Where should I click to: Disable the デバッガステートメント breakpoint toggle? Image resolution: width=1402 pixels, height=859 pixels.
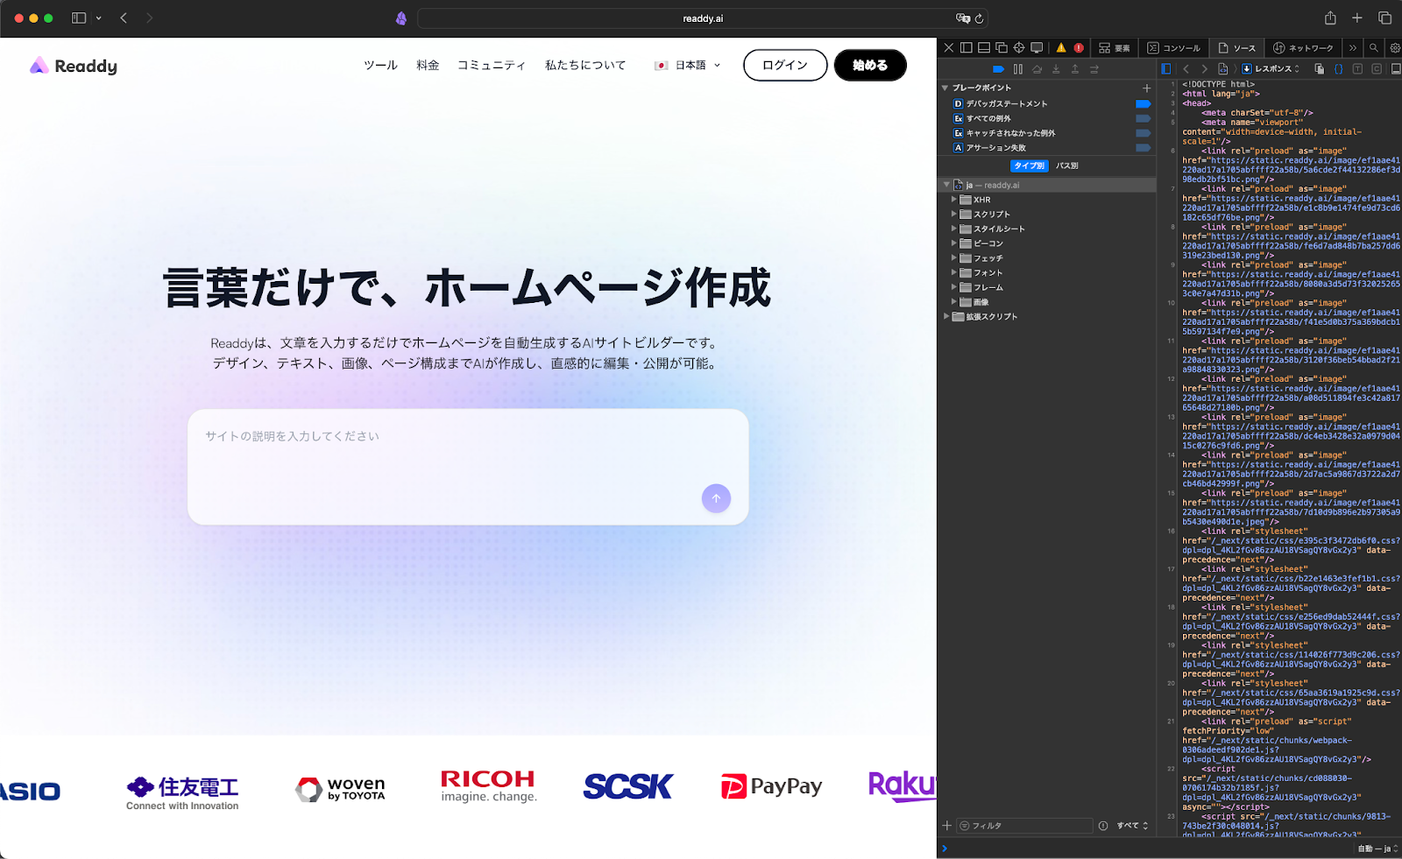pos(1143,103)
